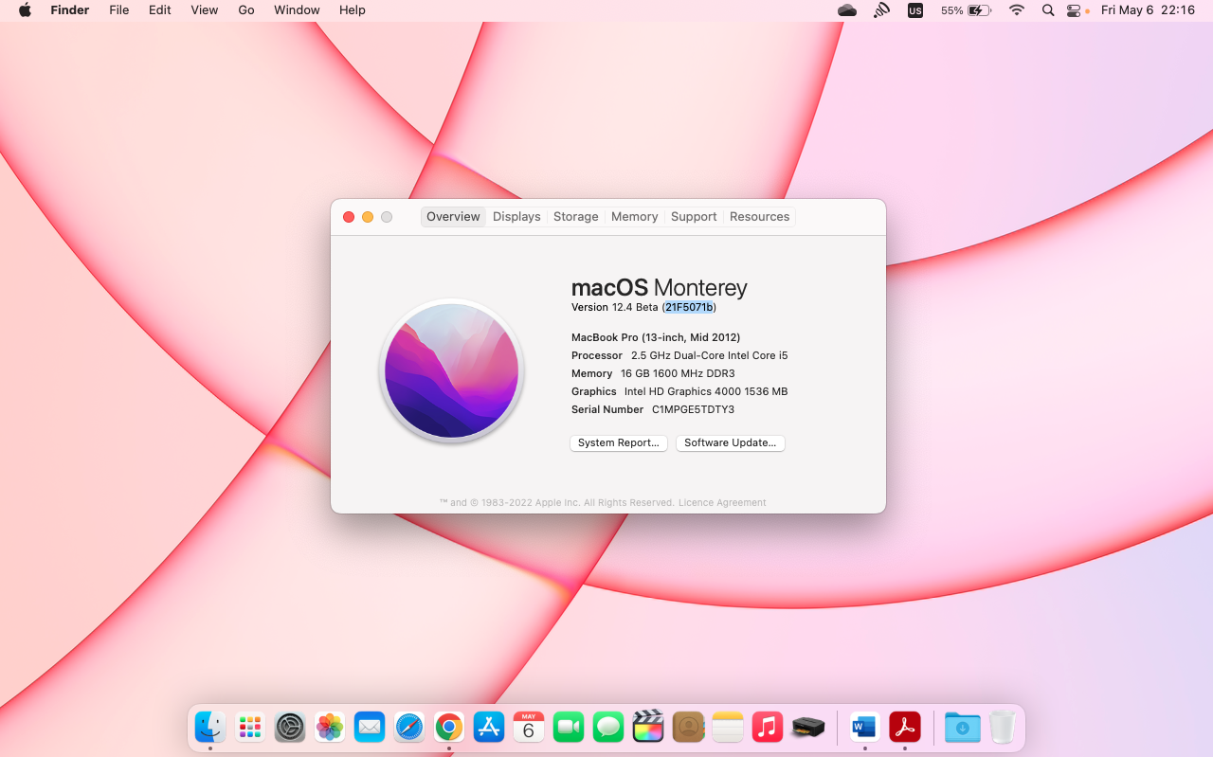Open Launchpad in the Dock
This screenshot has height=757, width=1213.
pyautogui.click(x=249, y=728)
